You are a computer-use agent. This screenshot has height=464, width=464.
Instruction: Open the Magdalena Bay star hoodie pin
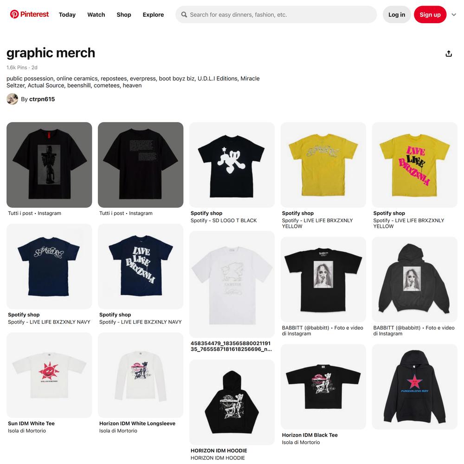tap(414, 387)
